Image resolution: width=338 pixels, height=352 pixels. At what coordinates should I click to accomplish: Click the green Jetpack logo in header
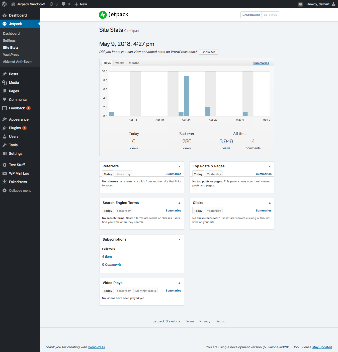coord(103,15)
